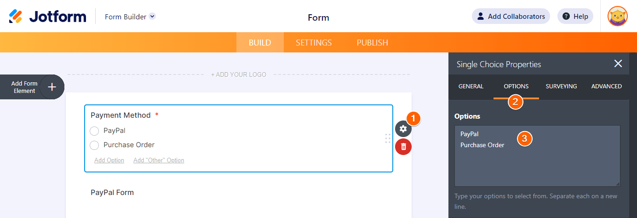Screen dimensions: 637x218
Task: Go to the GENERAL properties tab
Action: point(471,86)
